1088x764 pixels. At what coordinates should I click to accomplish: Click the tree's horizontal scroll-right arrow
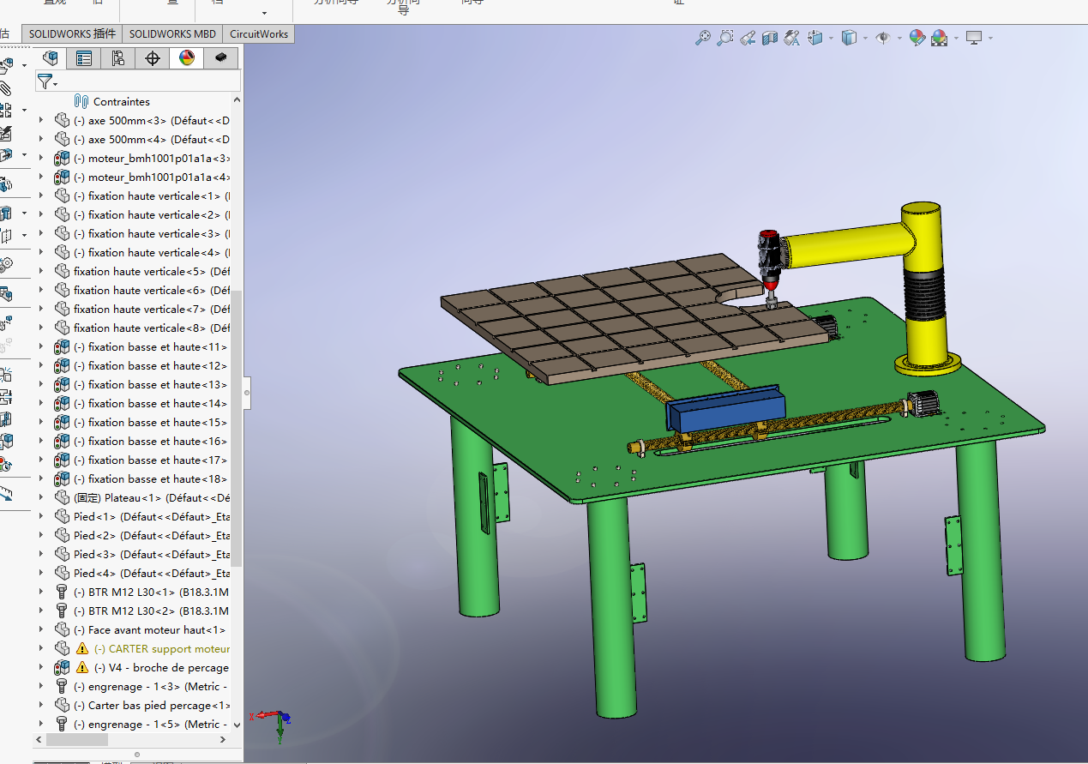223,739
